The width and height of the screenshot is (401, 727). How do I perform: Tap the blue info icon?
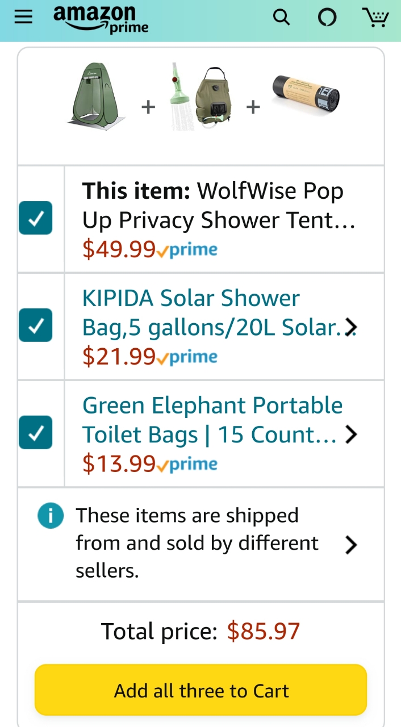coord(51,516)
